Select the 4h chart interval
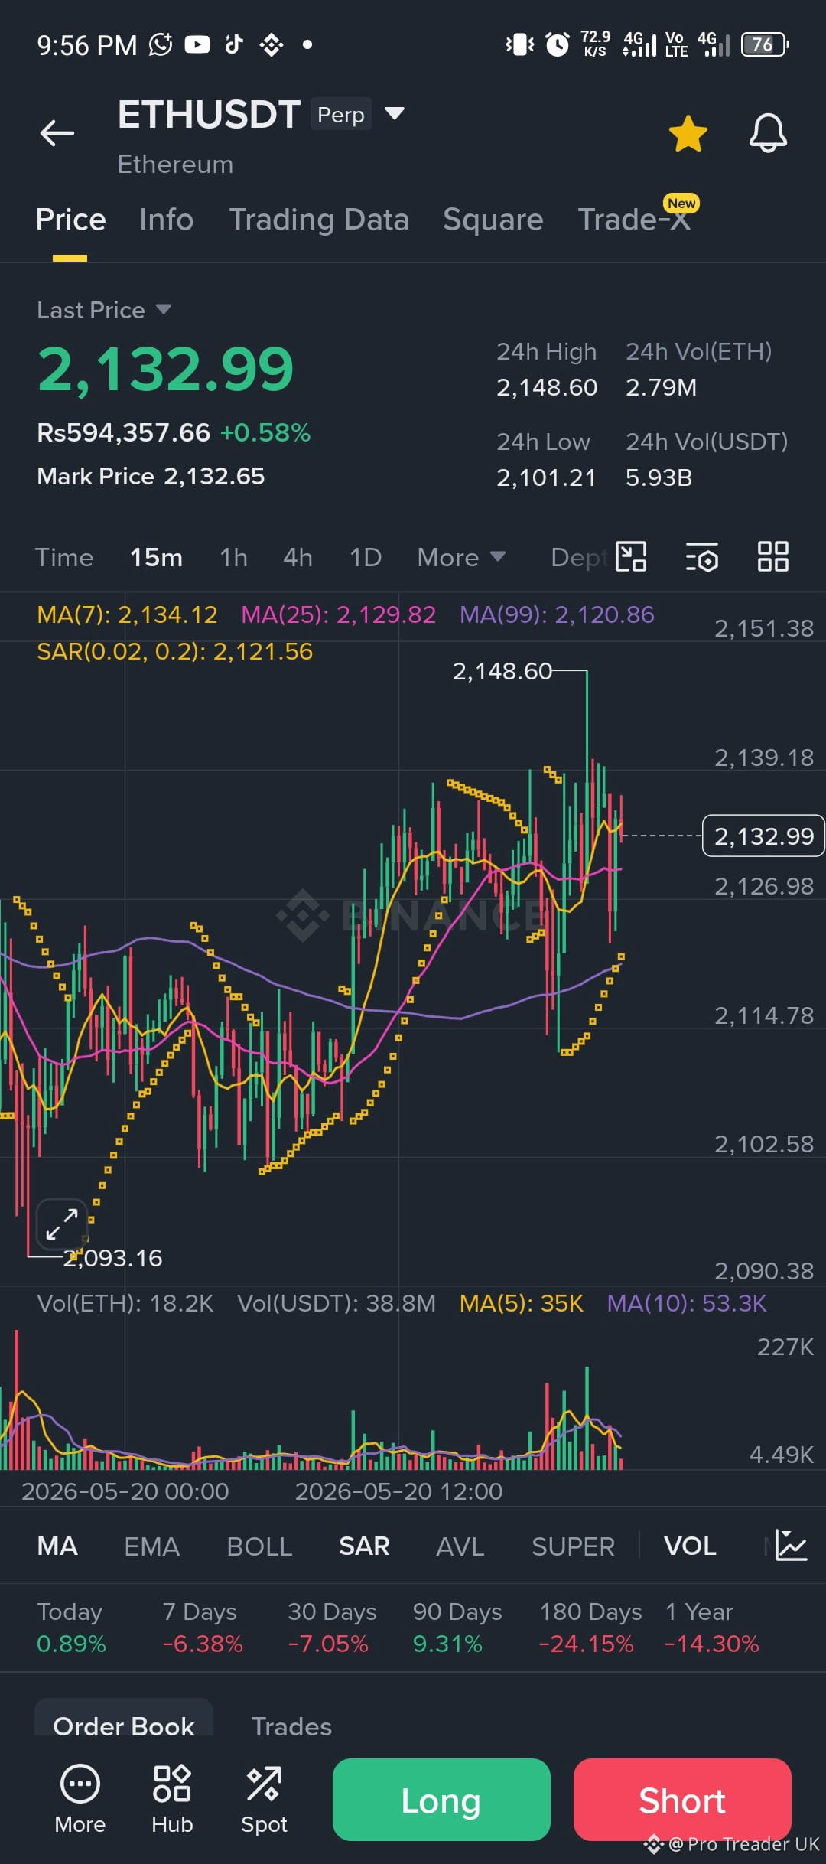This screenshot has height=1864, width=826. click(298, 557)
